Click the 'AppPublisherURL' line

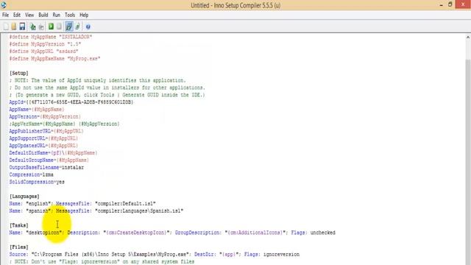pyautogui.click(x=46, y=131)
